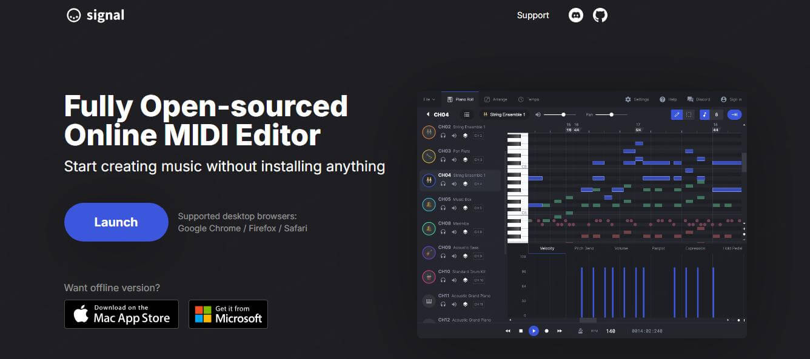Solo CH09 Acoustic Bass with the headphones icon
The width and height of the screenshot is (810, 359).
pos(443,255)
